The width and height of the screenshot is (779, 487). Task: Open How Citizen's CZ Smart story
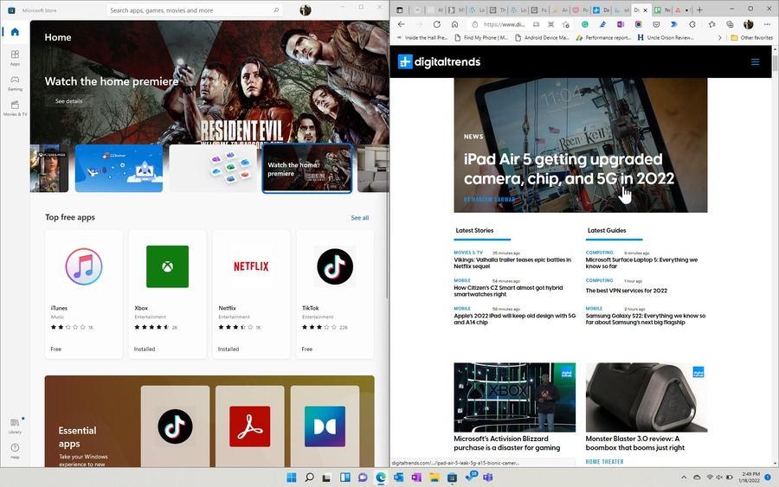pos(508,291)
